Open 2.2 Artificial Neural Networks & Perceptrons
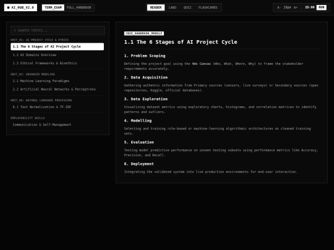 pos(58,90)
